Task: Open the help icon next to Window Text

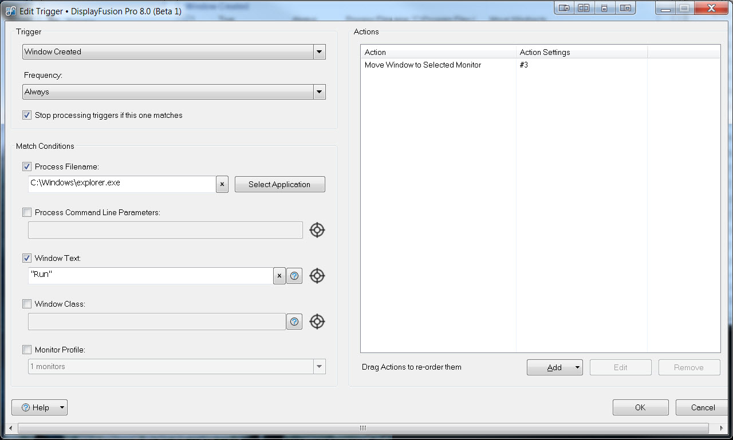Action: (x=294, y=276)
